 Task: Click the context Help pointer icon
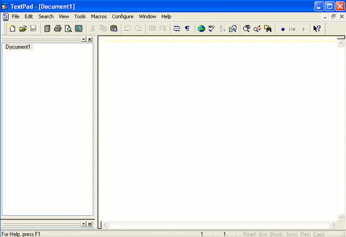(x=317, y=29)
